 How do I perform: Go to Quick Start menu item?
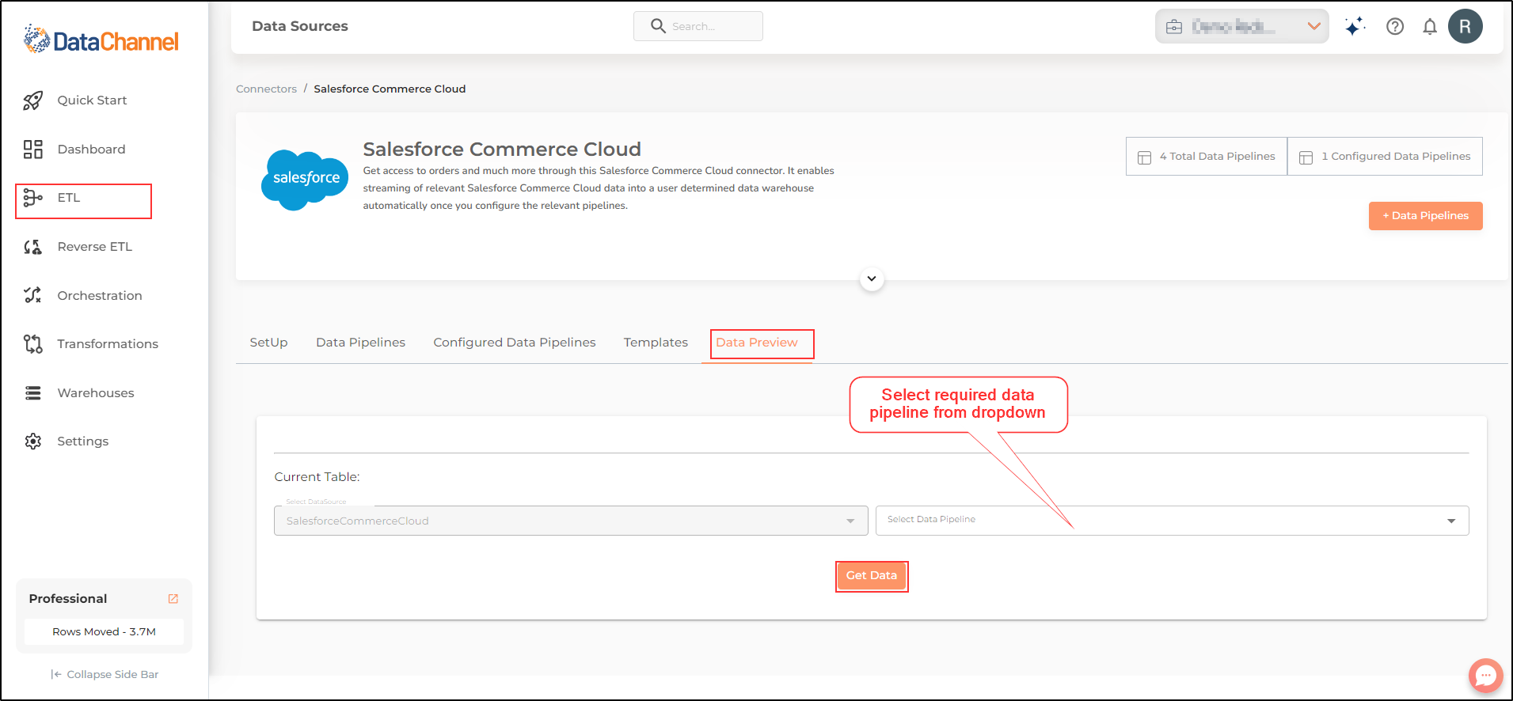pos(92,100)
